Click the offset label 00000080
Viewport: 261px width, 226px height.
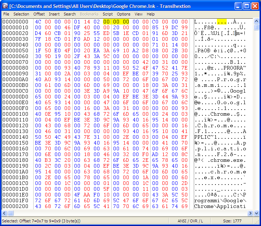pyautogui.click(x=15, y=68)
